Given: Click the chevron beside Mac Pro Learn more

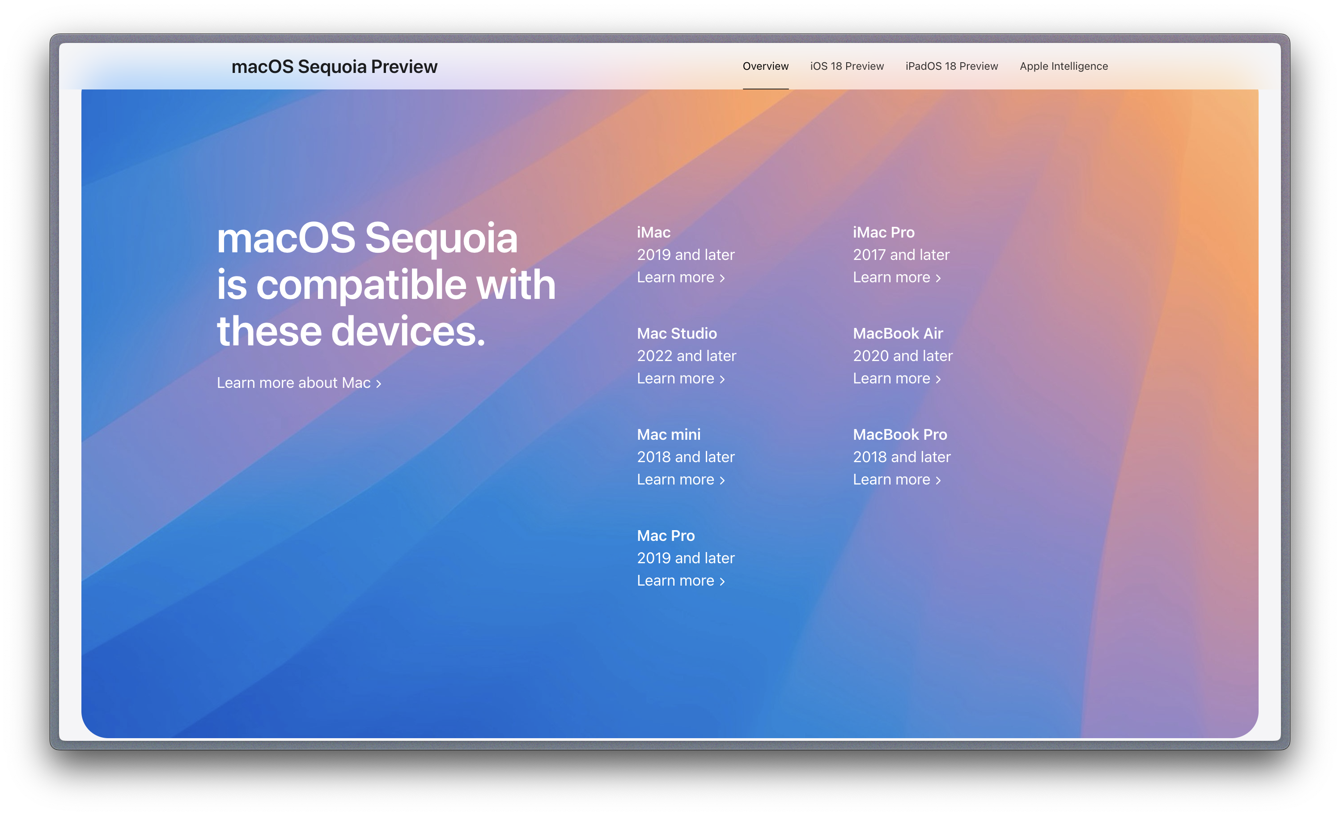Looking at the screenshot, I should 722,582.
